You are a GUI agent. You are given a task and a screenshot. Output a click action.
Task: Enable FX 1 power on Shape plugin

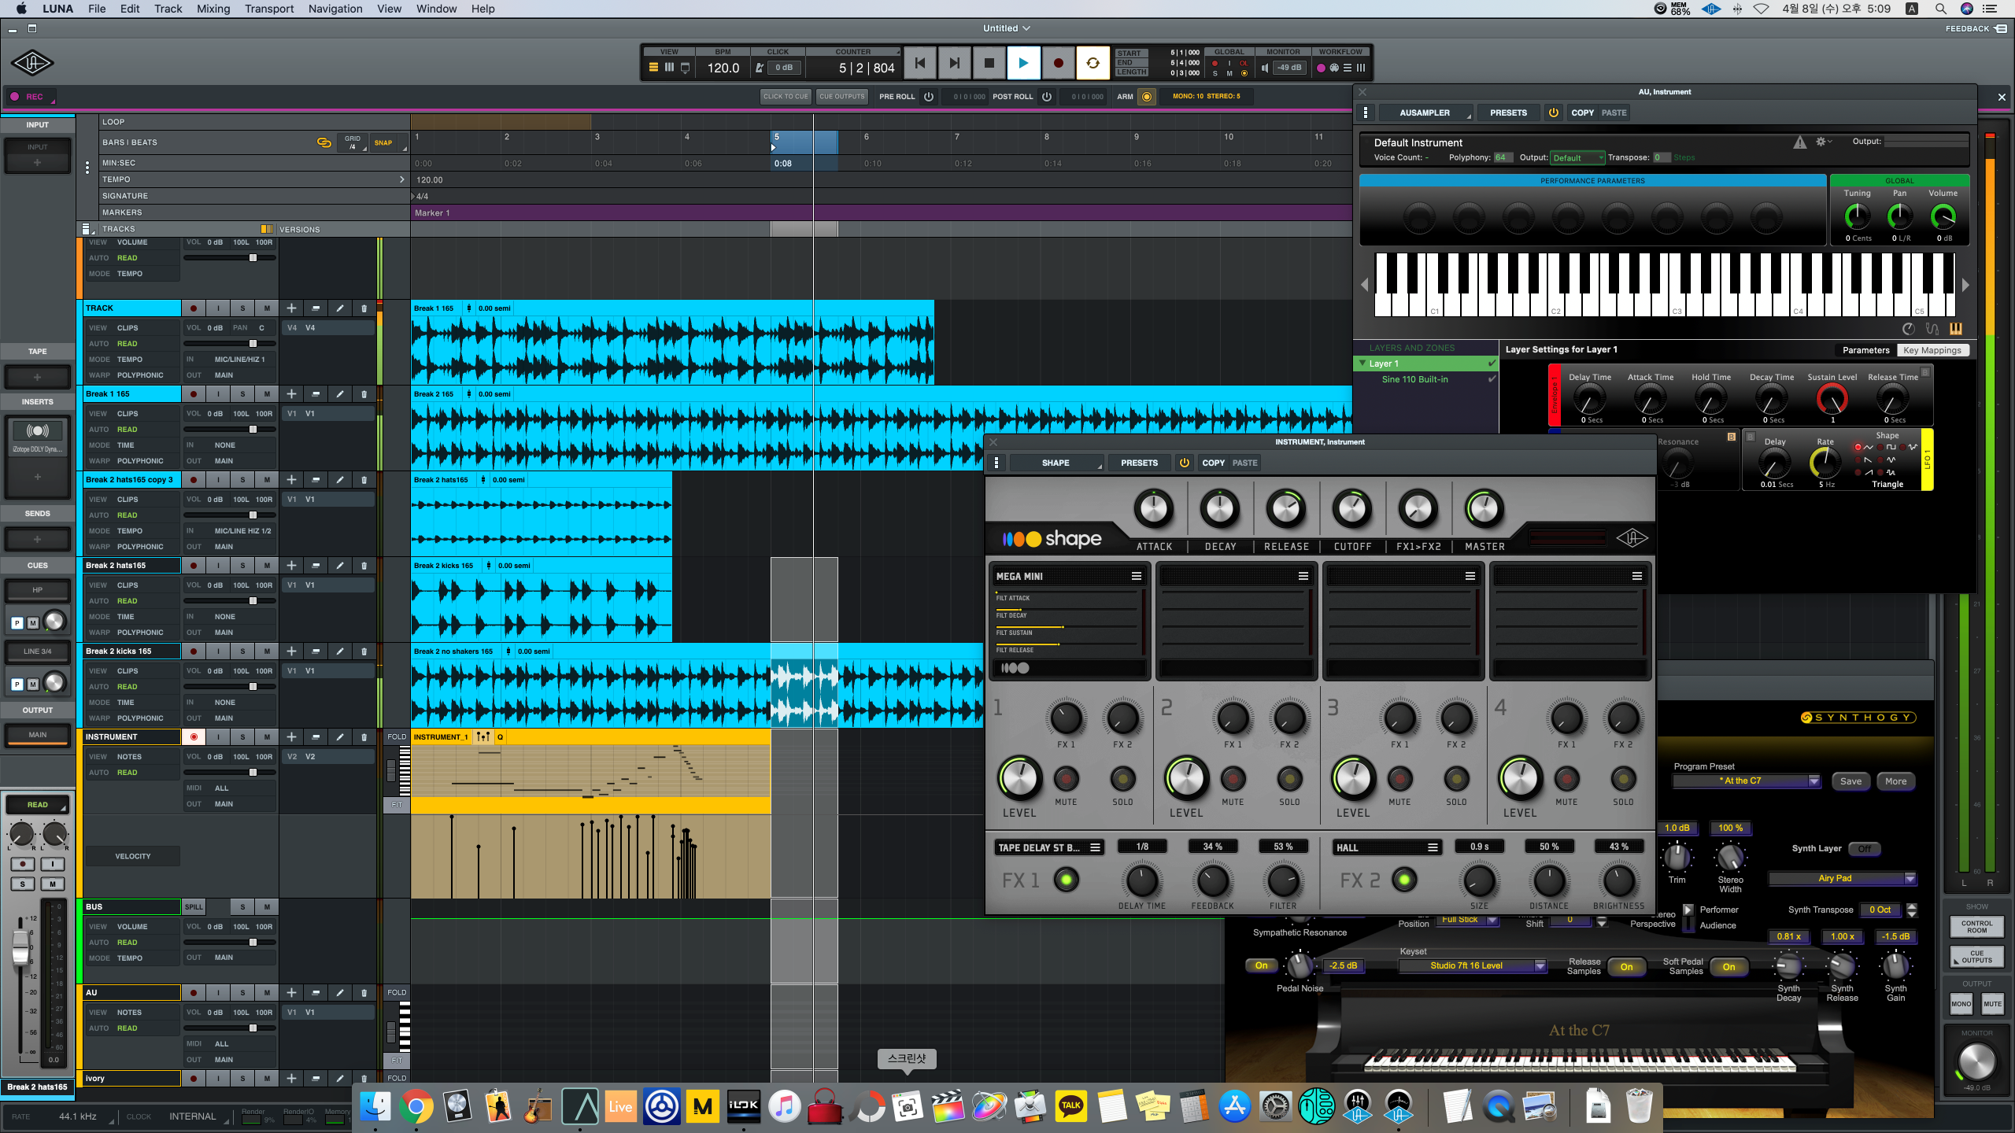1067,880
